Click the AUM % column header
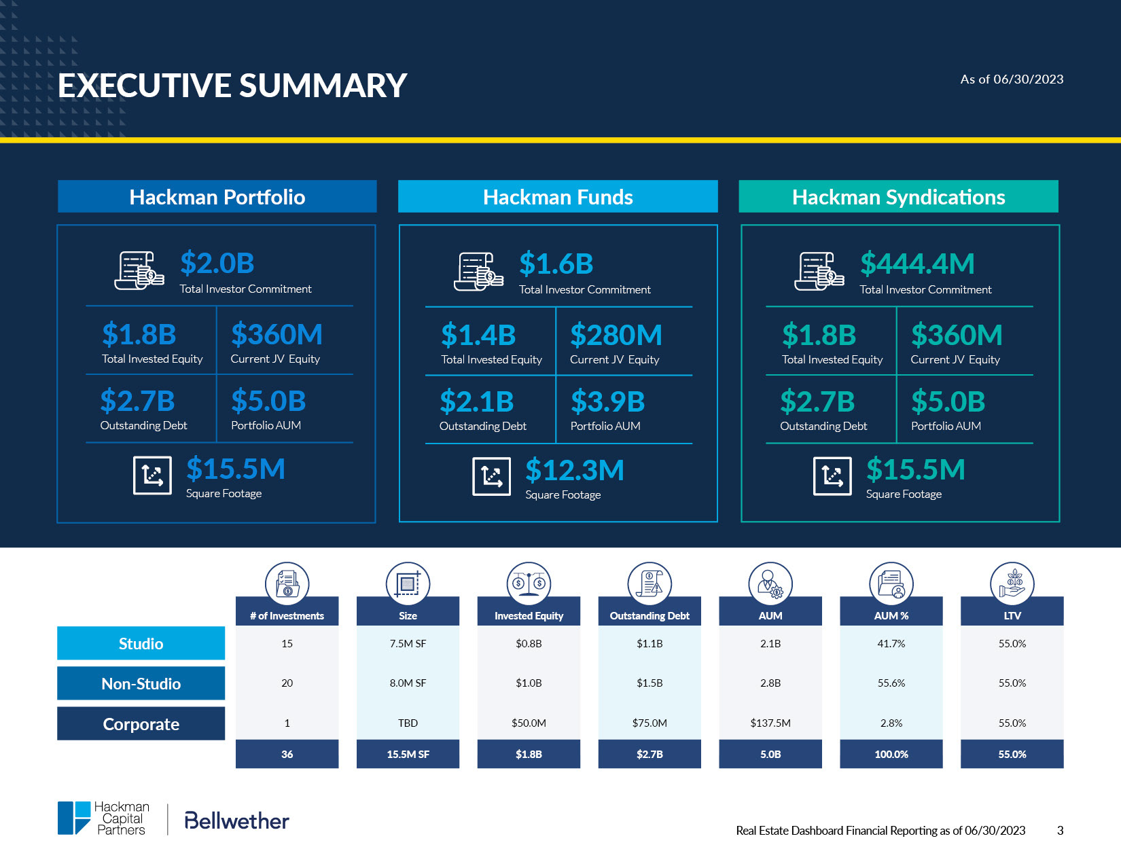The width and height of the screenshot is (1121, 866). pos(891,615)
